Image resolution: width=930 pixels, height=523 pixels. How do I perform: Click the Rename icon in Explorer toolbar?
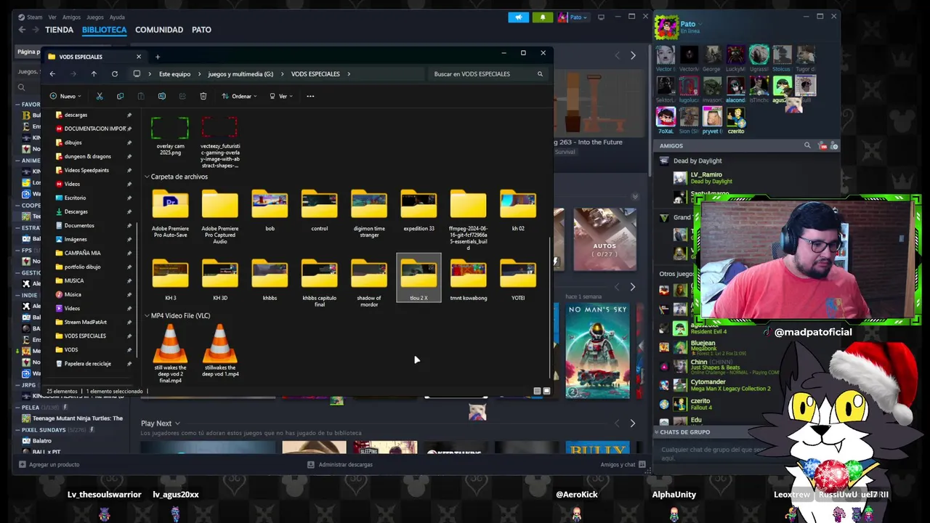[x=161, y=96]
